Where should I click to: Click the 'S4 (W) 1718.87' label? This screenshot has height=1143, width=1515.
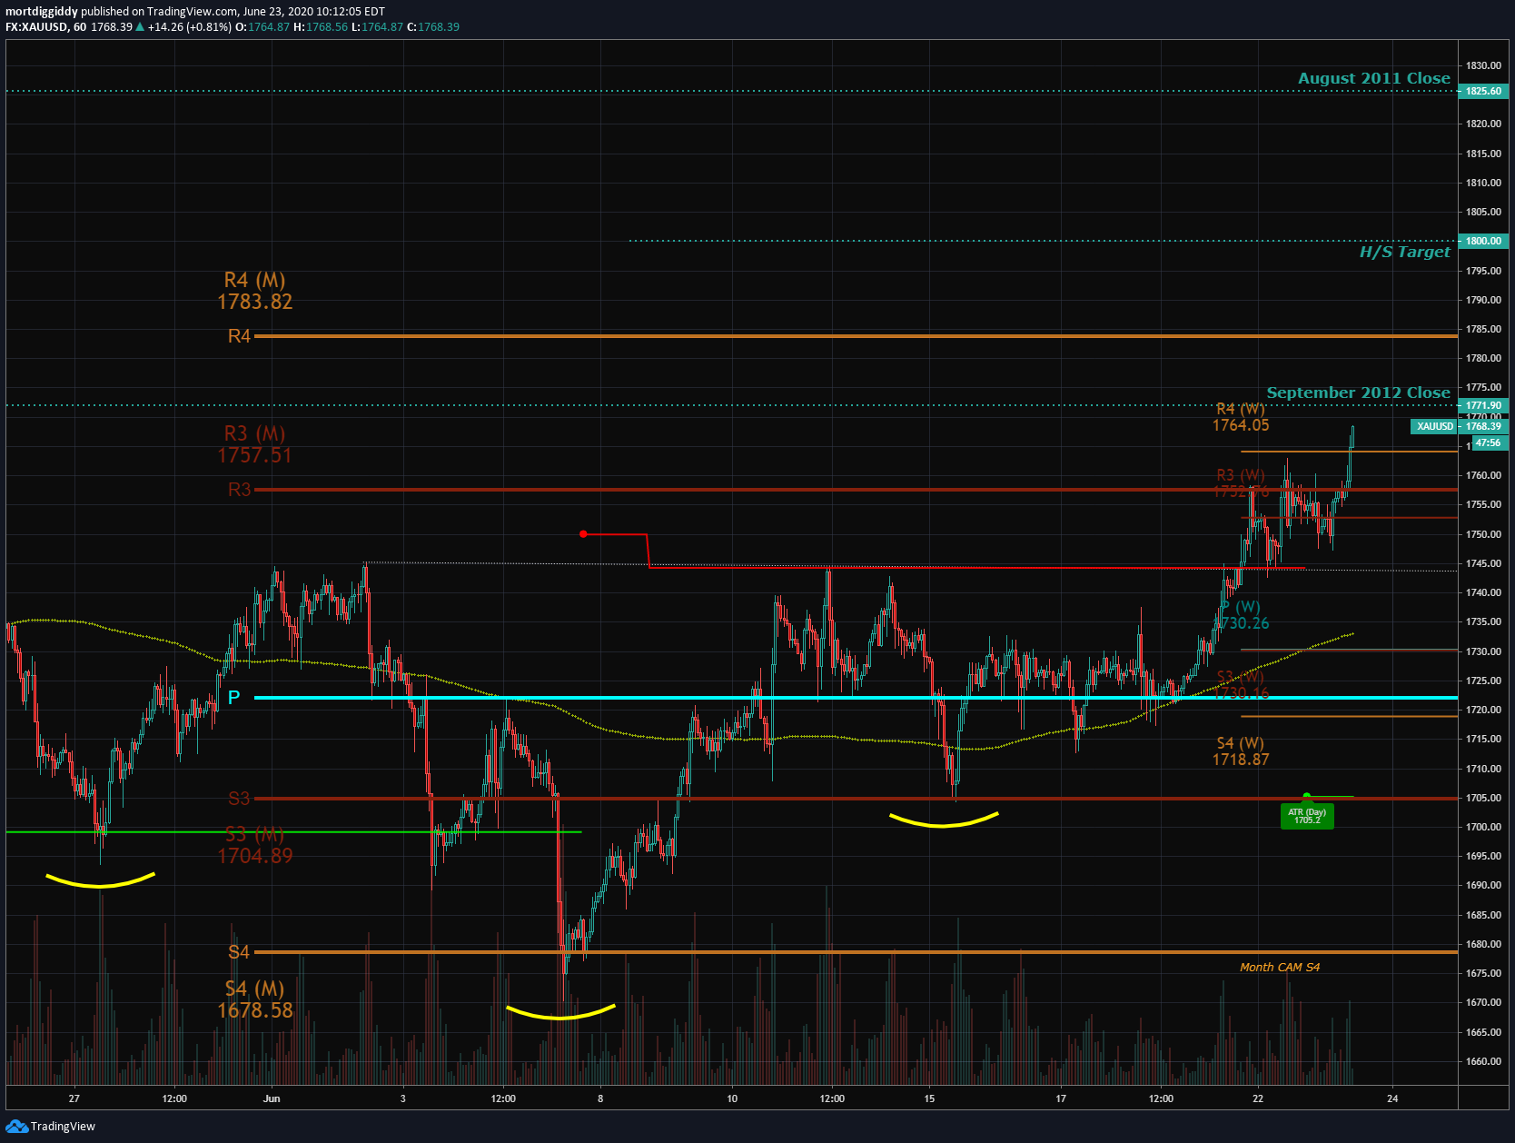[x=1241, y=751]
